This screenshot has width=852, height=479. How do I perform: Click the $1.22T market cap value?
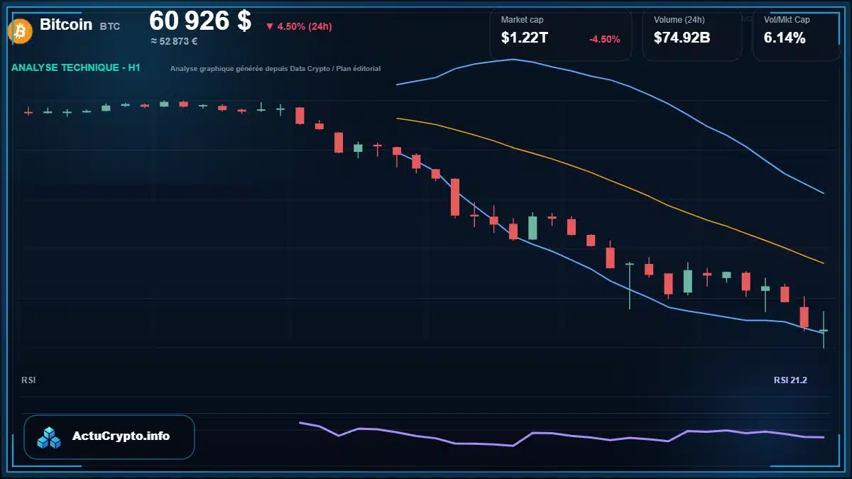coord(524,38)
